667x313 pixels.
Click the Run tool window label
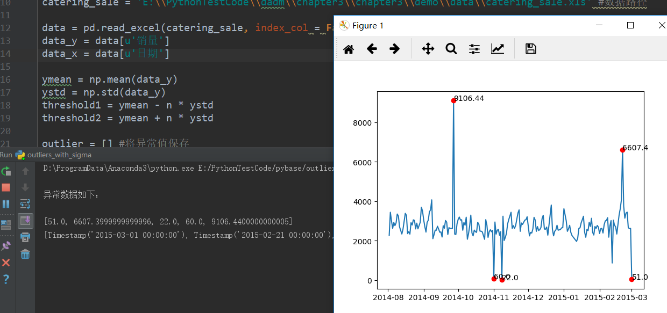pos(6,155)
